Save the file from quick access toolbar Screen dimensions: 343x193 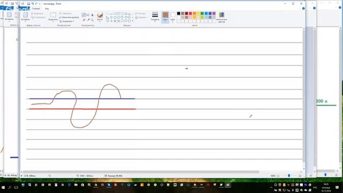(x=28, y=4)
